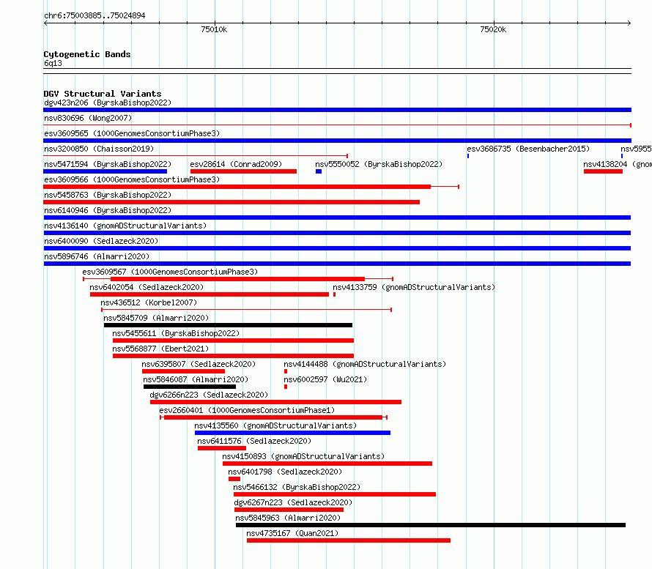
Task: Open nsv6002597 (Wu2021) label
Action: [x=325, y=379]
